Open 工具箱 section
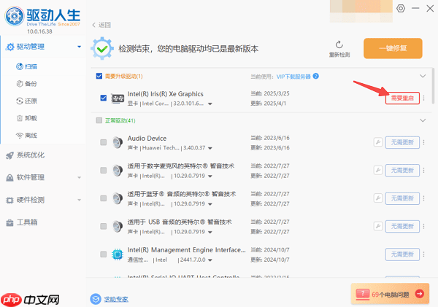The width and height of the screenshot is (438, 307). 22,222
